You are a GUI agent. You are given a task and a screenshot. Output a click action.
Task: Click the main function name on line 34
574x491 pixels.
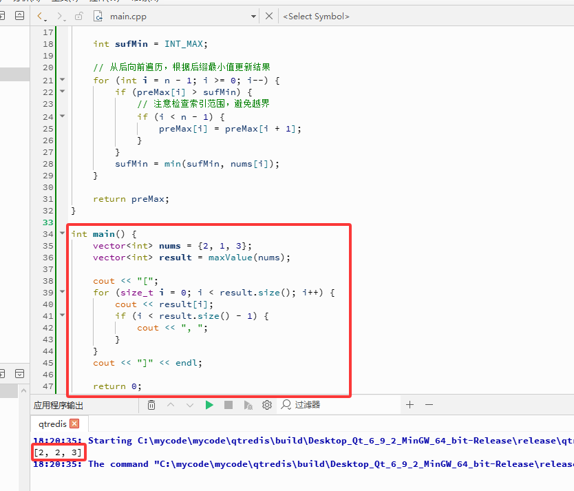click(104, 234)
